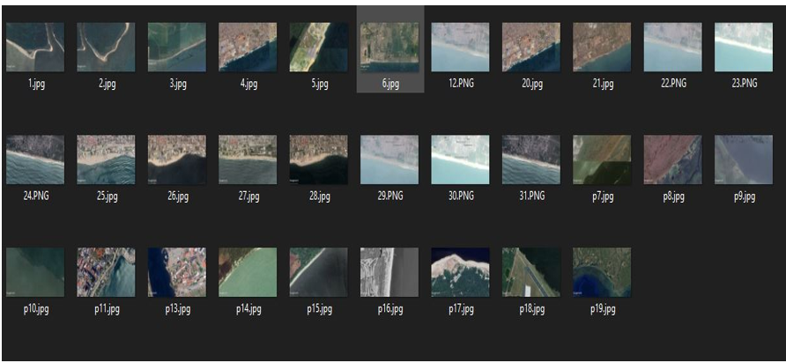Image resolution: width=786 pixels, height=363 pixels.
Task: Click the file name label 12.PNG
Action: coord(460,85)
